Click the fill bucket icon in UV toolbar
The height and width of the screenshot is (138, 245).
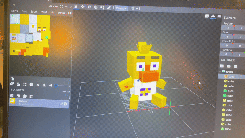click(x=18, y=84)
